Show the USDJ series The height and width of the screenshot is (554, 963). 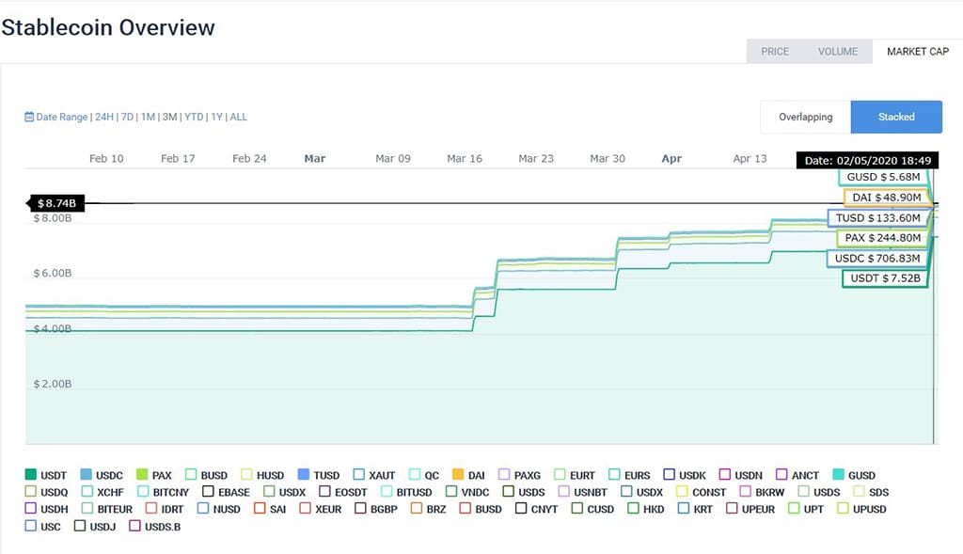80,526
